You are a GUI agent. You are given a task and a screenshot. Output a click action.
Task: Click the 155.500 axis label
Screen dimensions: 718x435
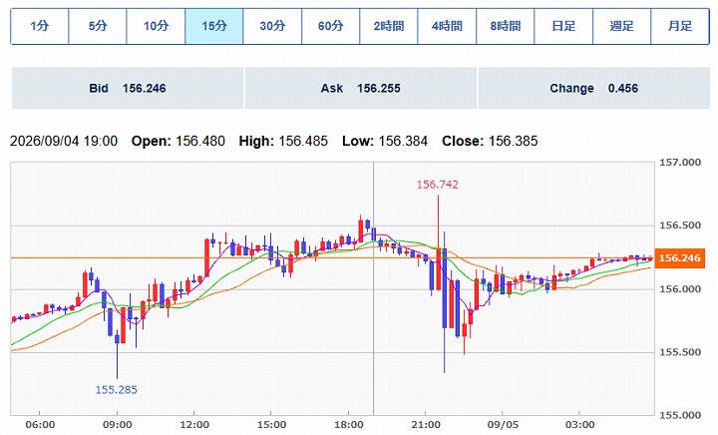click(x=680, y=352)
